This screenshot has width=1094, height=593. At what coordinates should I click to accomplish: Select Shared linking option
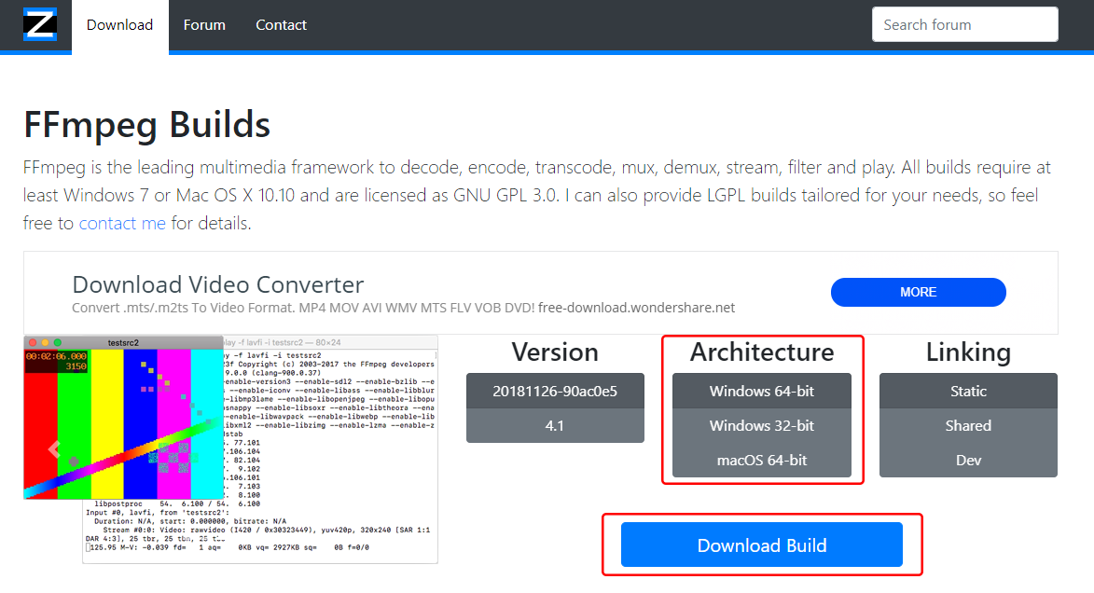(x=968, y=425)
